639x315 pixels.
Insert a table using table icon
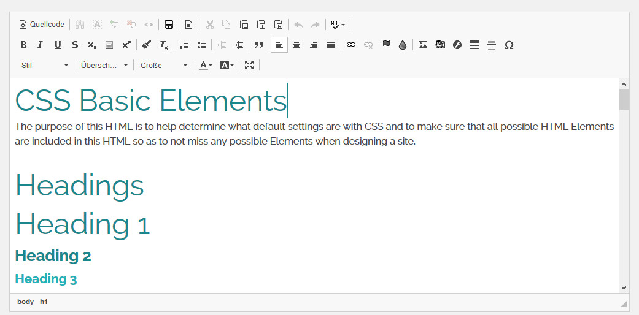tap(474, 45)
